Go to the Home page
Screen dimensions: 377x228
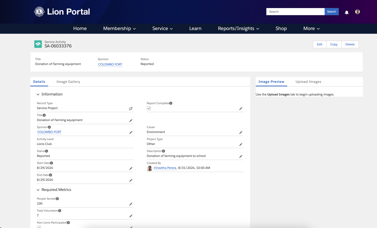tap(80, 28)
